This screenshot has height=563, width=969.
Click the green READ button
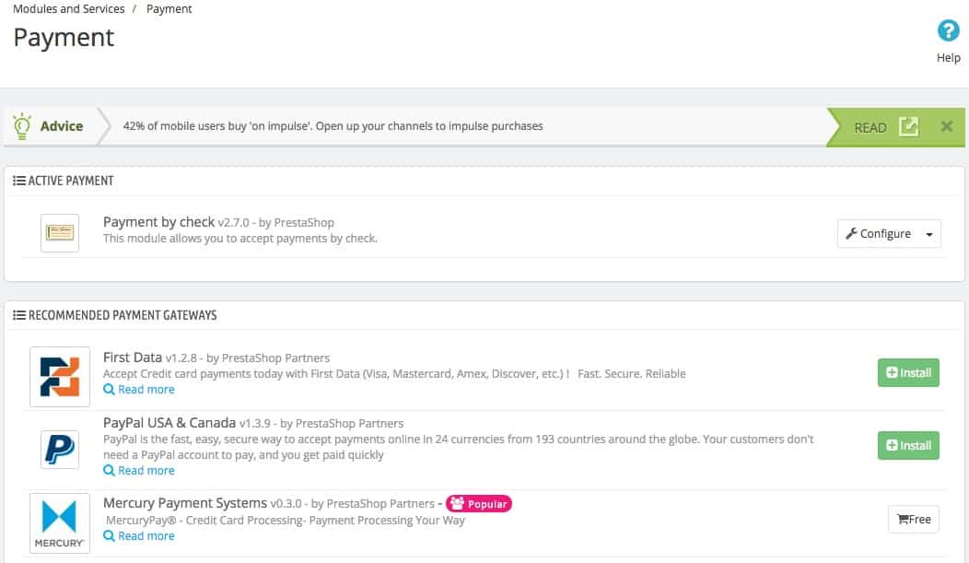coord(870,127)
